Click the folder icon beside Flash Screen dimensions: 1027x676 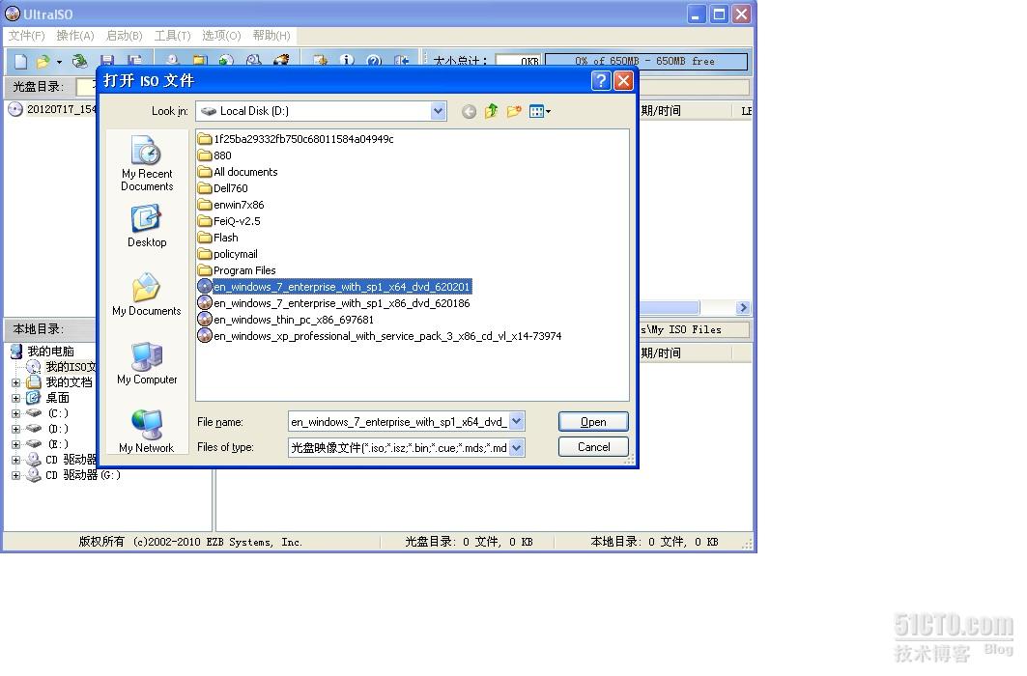pyautogui.click(x=205, y=237)
